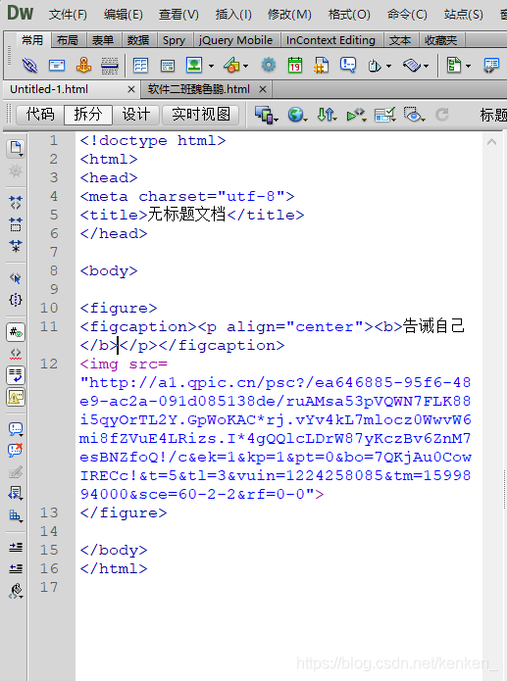Insert a named anchor
The image size is (507, 681).
click(x=83, y=66)
